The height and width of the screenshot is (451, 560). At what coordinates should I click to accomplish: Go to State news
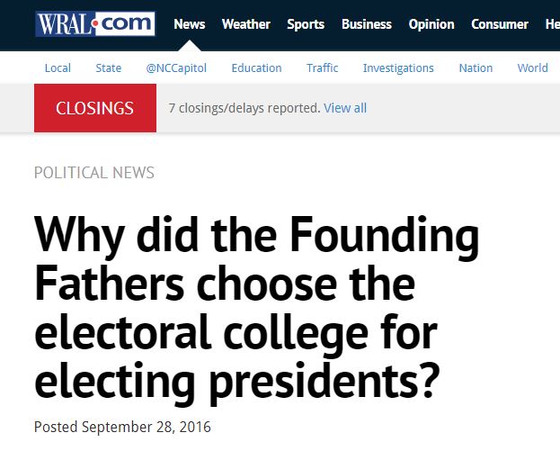click(x=109, y=68)
